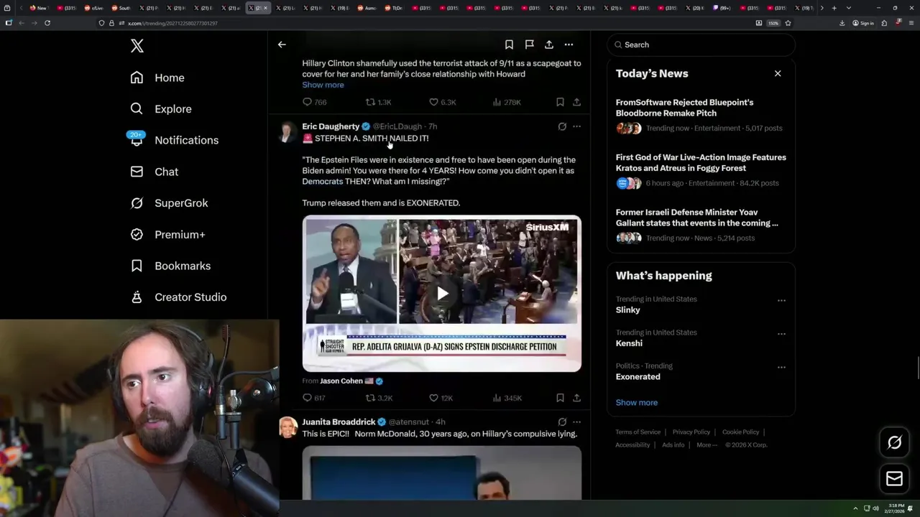Screen dimensions: 920x517
Task: View analytics showing 278K views
Action: coord(507,102)
